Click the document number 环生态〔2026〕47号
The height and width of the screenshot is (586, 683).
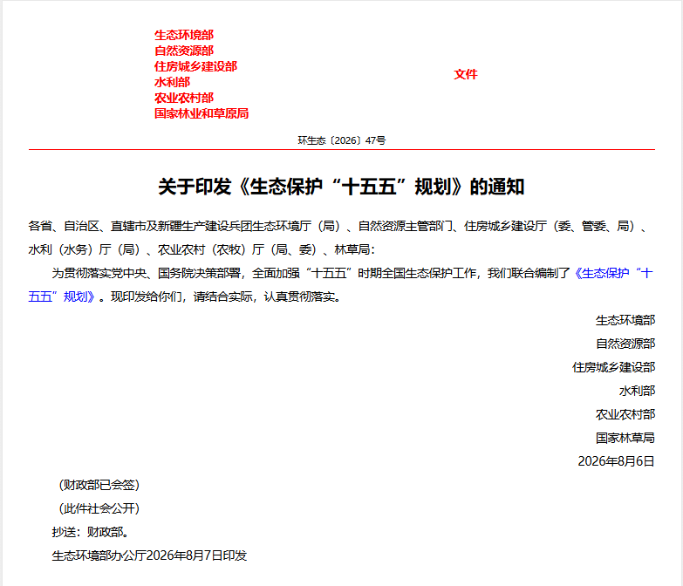342,140
